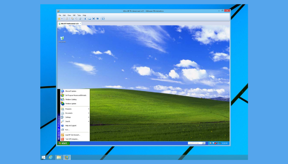288x164 pixels.
Task: Open the View menu in VMware
Action: 69,16
